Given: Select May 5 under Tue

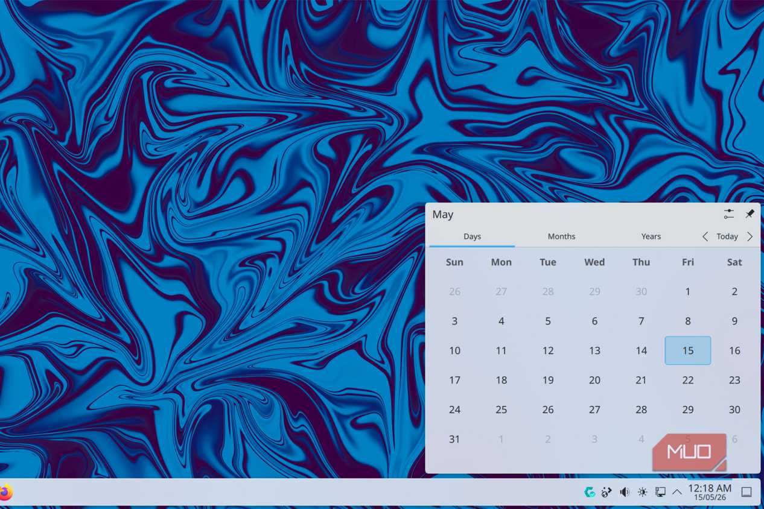Looking at the screenshot, I should pos(548,321).
